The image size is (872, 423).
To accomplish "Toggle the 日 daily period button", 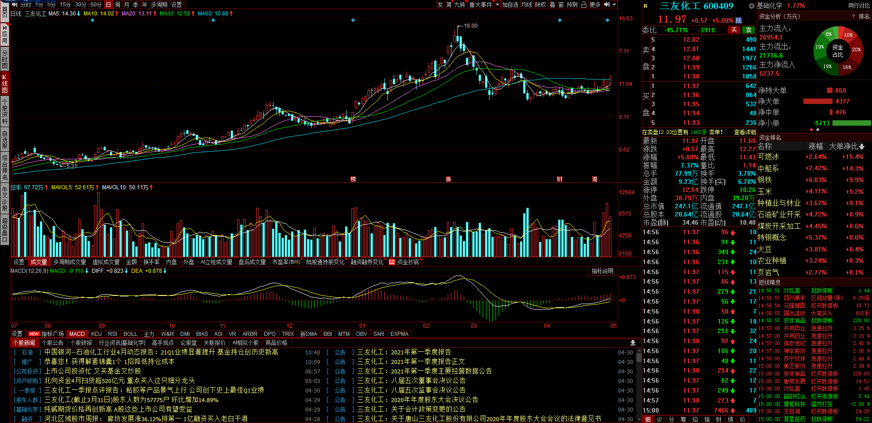I will click(108, 5).
